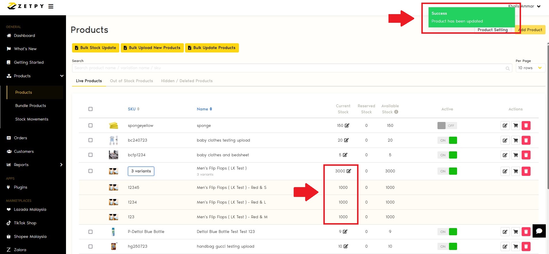
Task: Click the Available Stock info icon
Action: 396,112
